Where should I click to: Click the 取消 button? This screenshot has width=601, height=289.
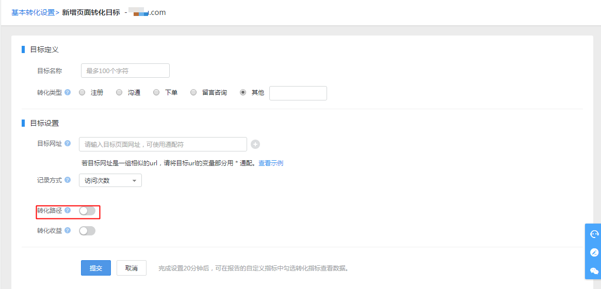[132, 268]
